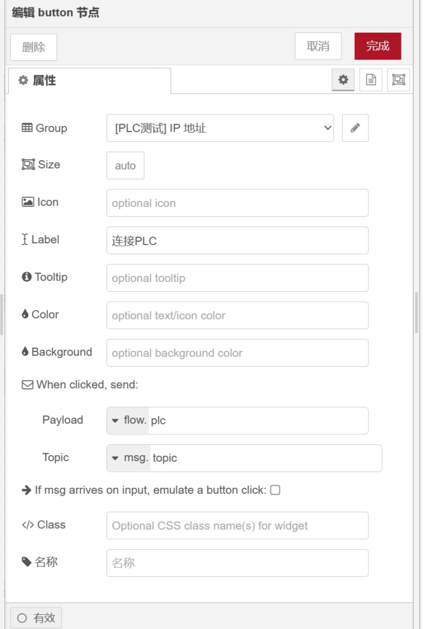Click the 完成 done button

click(378, 46)
